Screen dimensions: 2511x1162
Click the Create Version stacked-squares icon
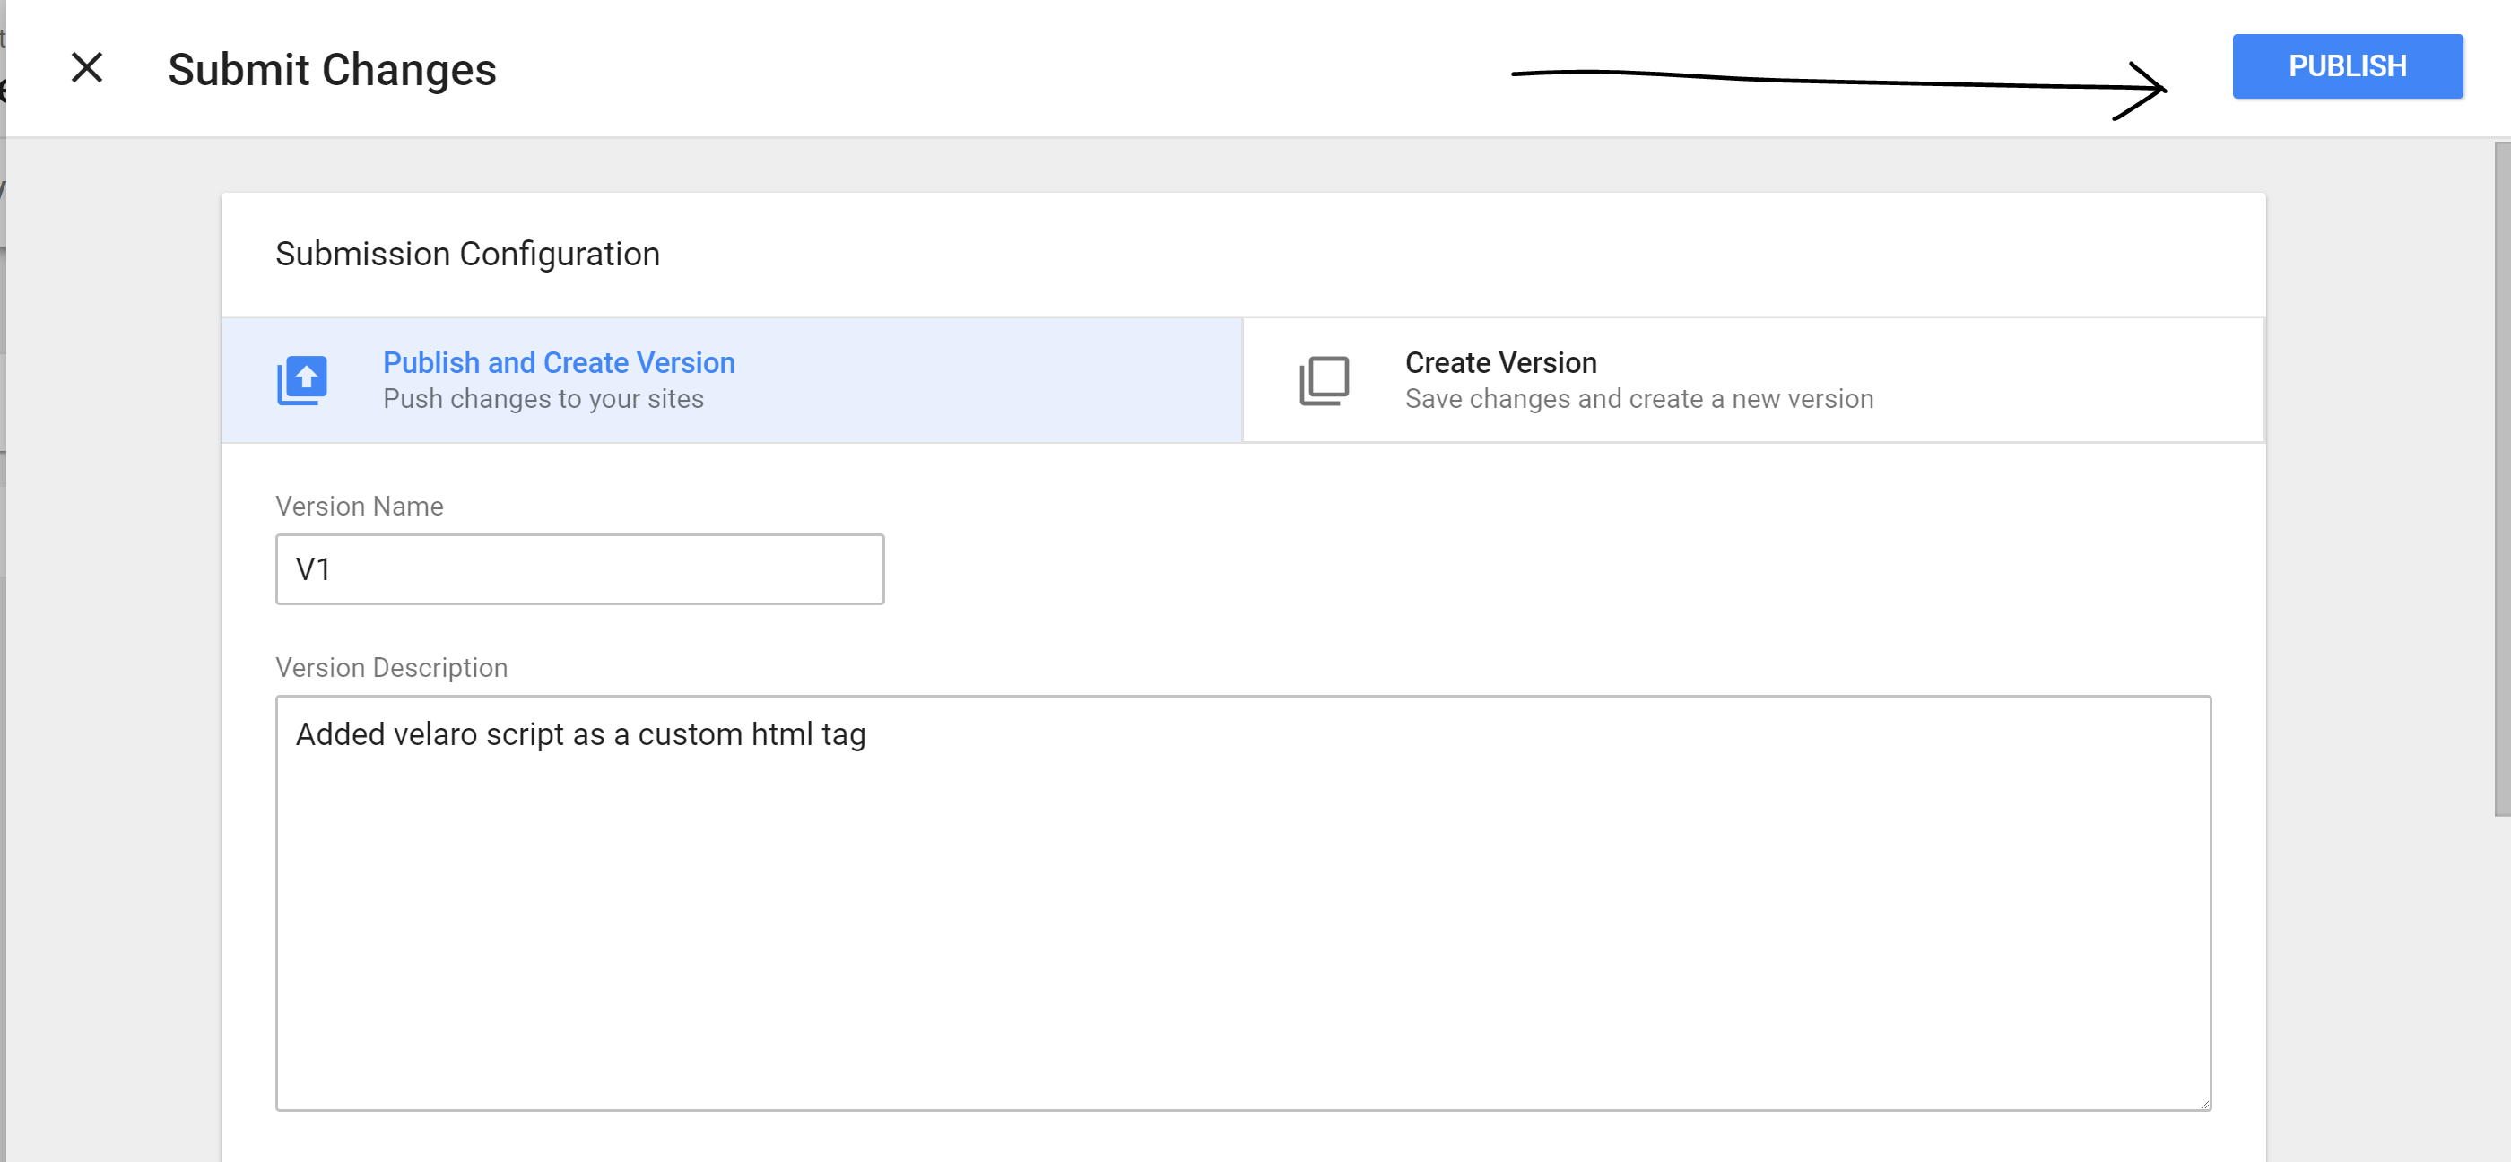tap(1324, 380)
